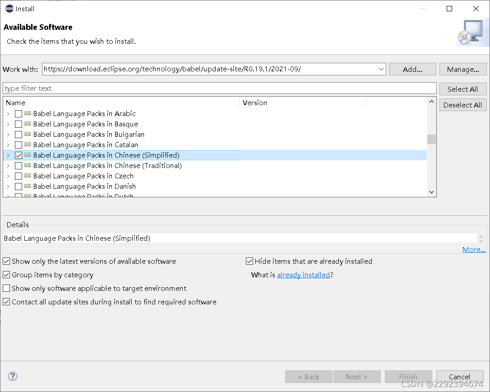Open the help question mark icon

pyautogui.click(x=13, y=376)
